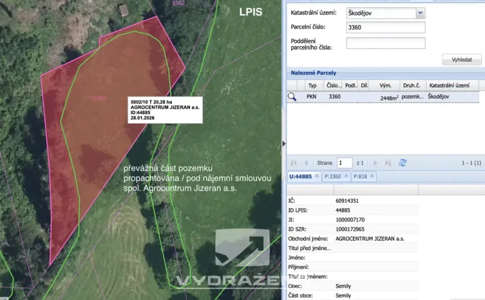Go to first page icon
Screen dimensions: 485x300
click(294, 163)
